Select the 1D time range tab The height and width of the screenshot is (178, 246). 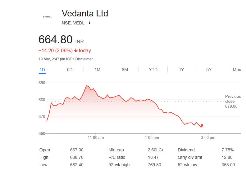42,70
